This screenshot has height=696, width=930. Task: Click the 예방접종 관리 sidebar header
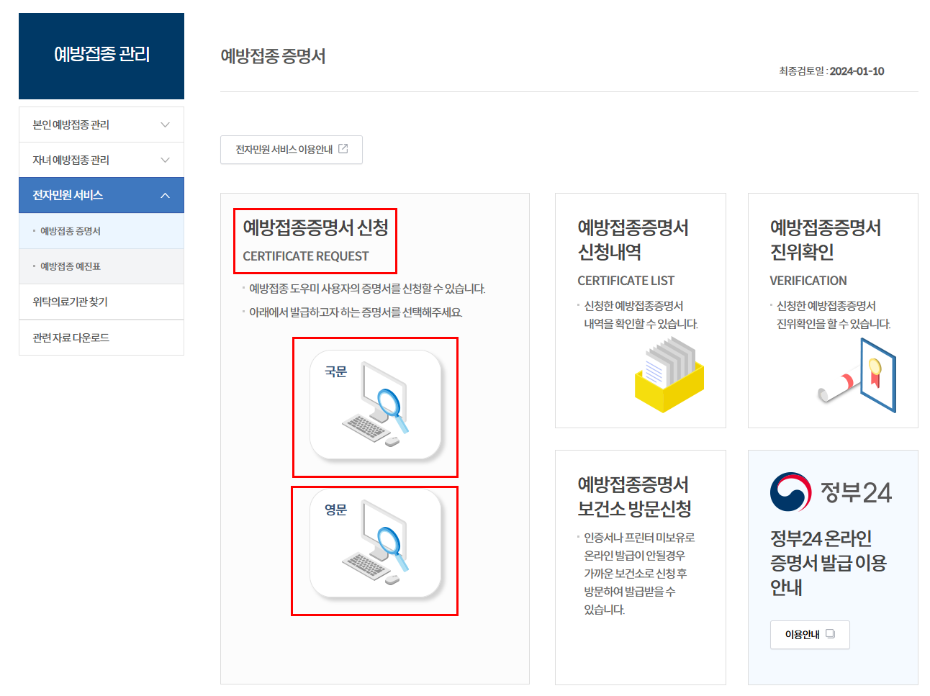[101, 56]
